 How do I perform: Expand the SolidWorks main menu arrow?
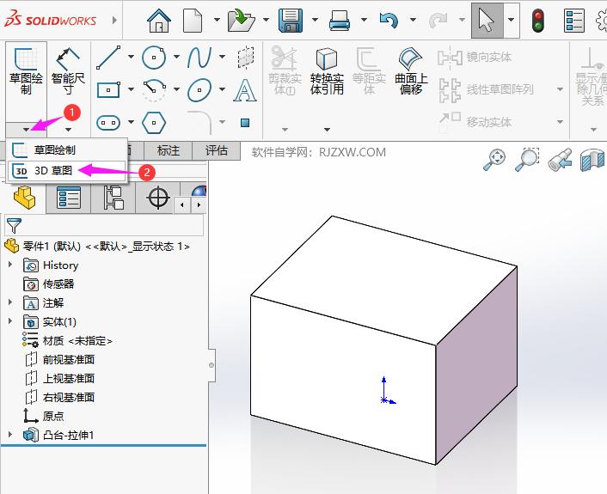pyautogui.click(x=114, y=20)
